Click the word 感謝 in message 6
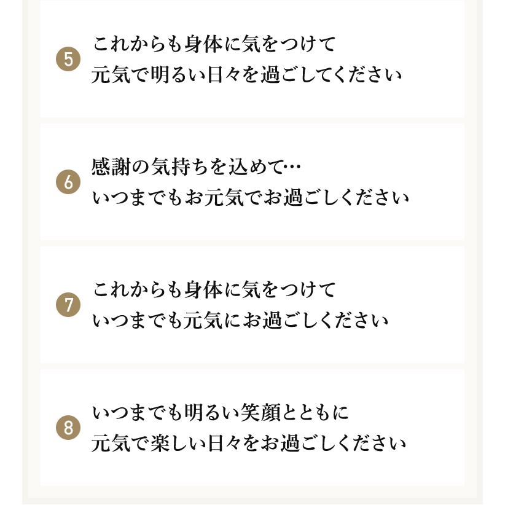 tap(110, 167)
